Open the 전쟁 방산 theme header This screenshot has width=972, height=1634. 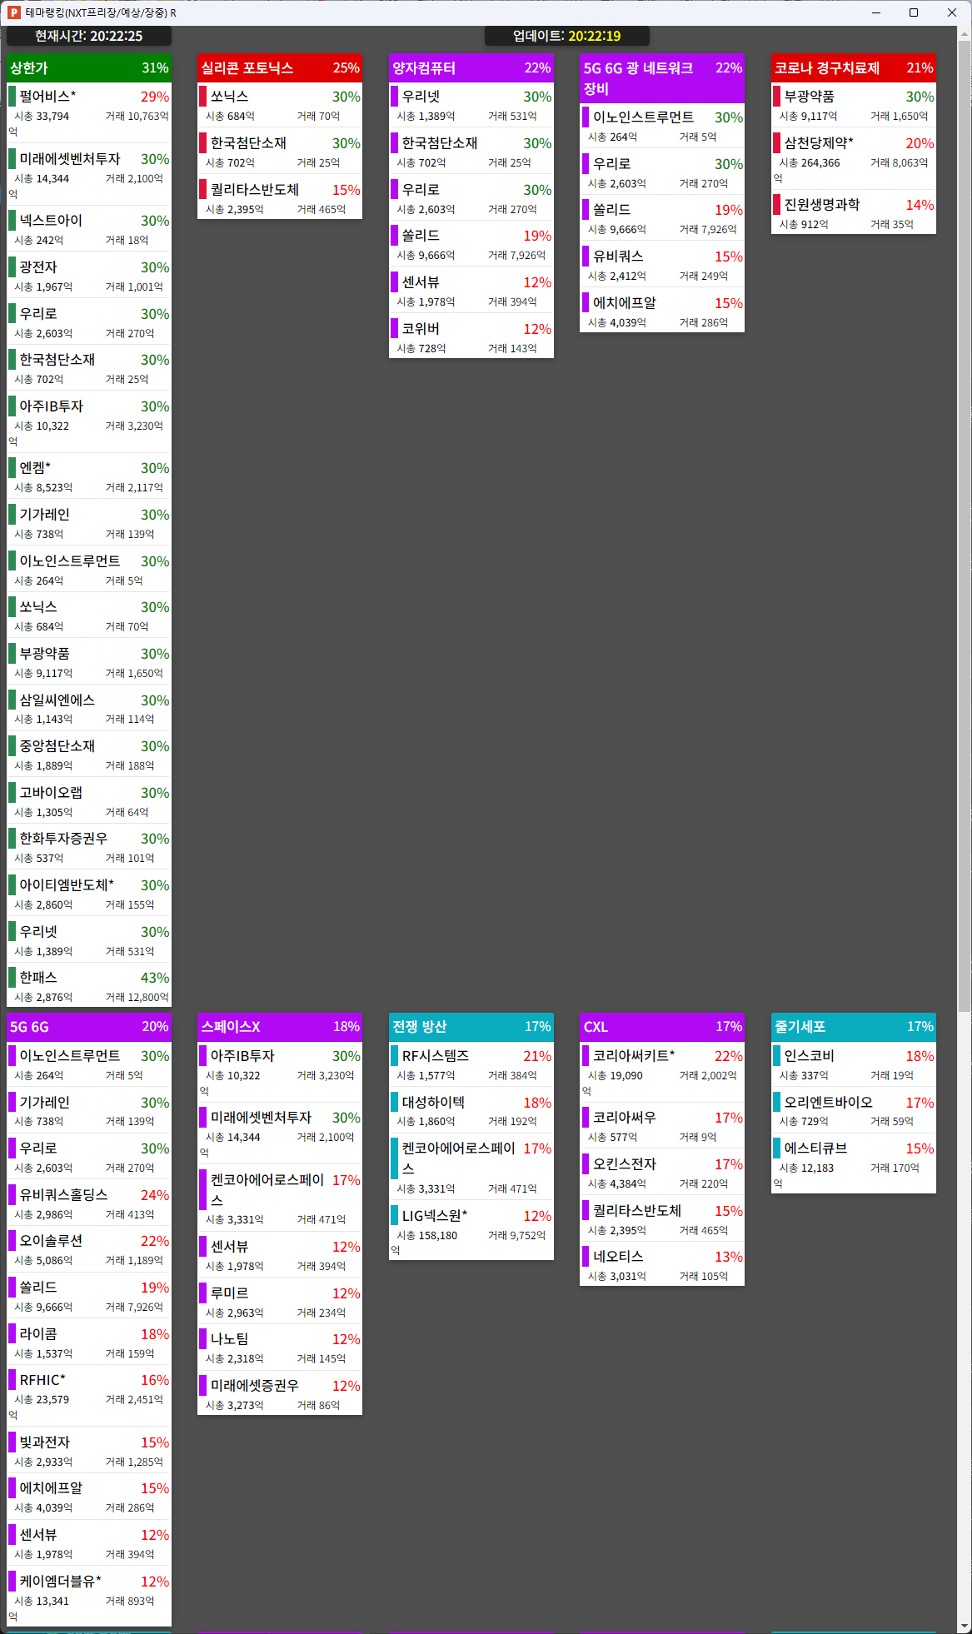pos(471,1027)
